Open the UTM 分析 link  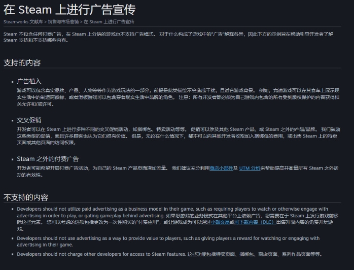[250, 168]
